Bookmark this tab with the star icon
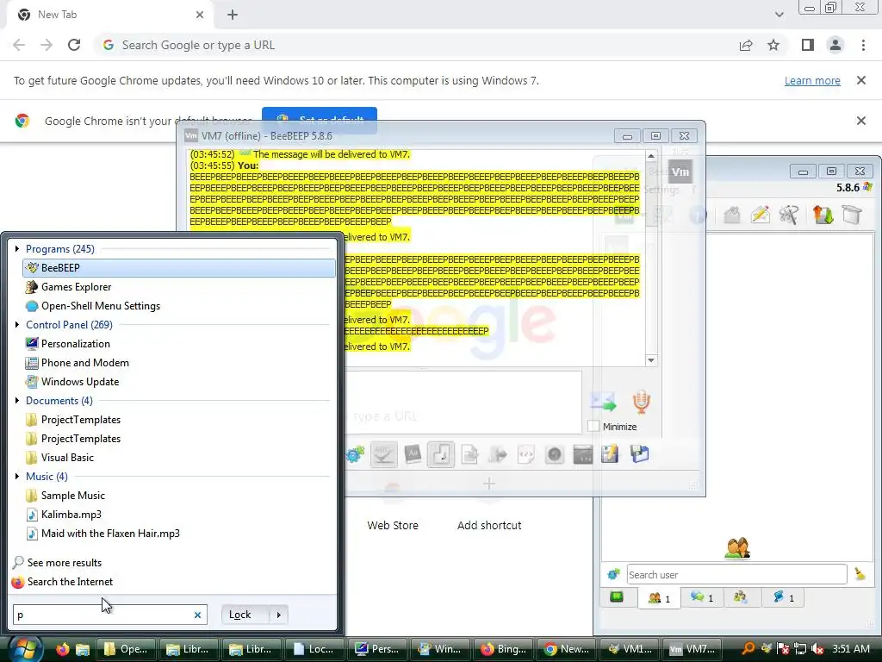The height and width of the screenshot is (662, 882). point(773,45)
